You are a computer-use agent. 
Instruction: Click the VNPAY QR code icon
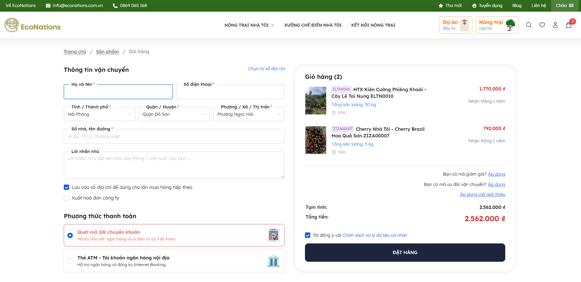pyautogui.click(x=273, y=235)
